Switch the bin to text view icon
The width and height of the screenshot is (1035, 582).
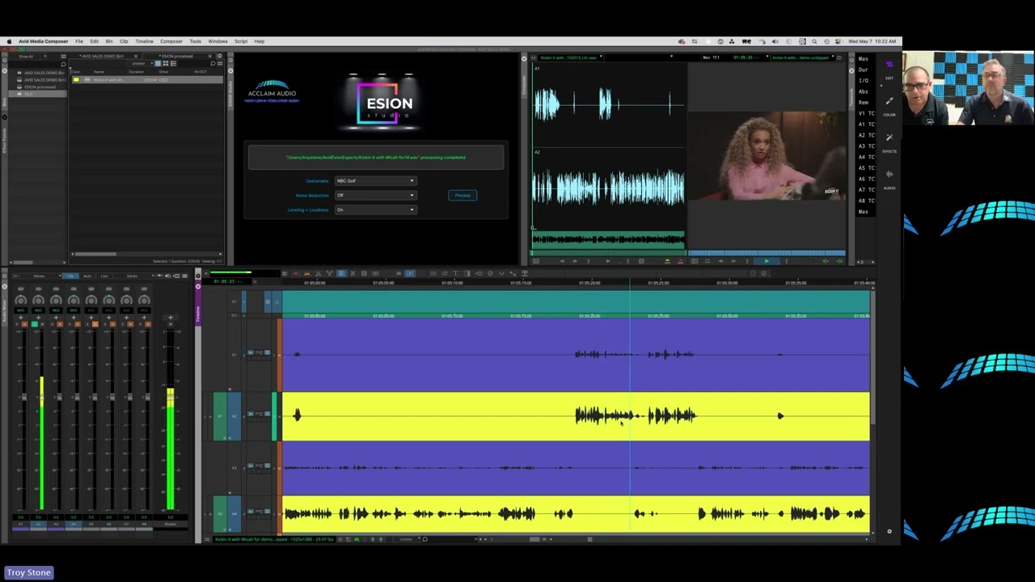pyautogui.click(x=158, y=64)
